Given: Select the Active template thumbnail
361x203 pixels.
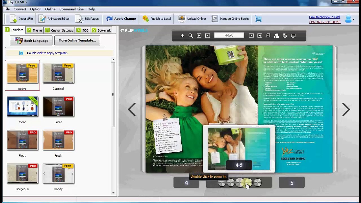Looking at the screenshot, I should point(22,74).
